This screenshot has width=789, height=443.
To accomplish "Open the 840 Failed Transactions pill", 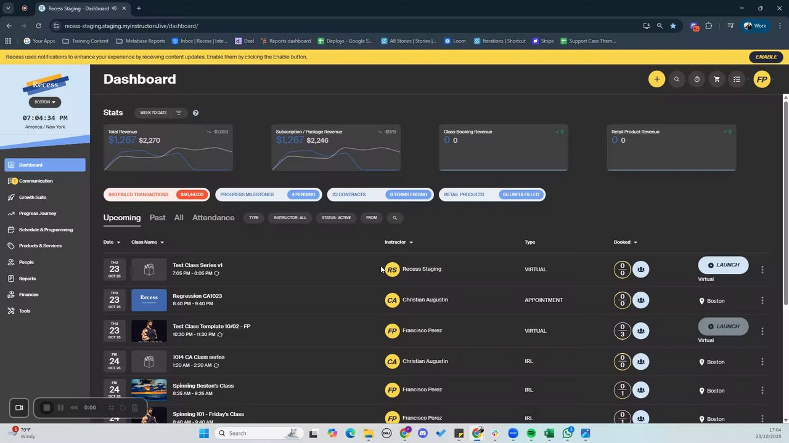I will [x=157, y=194].
